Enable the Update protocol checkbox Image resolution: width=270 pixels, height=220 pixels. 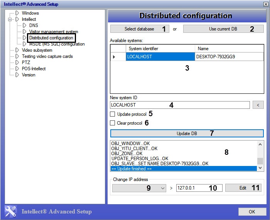point(113,114)
